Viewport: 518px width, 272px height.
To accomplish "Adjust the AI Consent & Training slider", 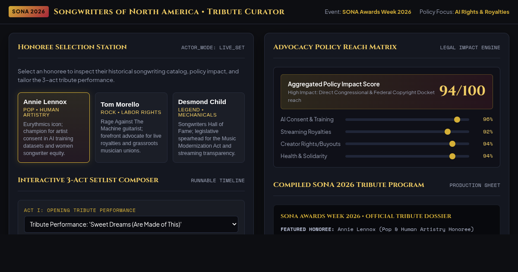I will tap(407, 120).
